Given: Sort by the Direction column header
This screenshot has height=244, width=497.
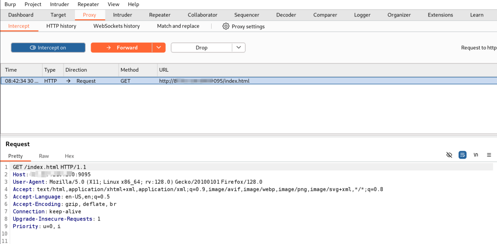Looking at the screenshot, I should click(x=91, y=70).
